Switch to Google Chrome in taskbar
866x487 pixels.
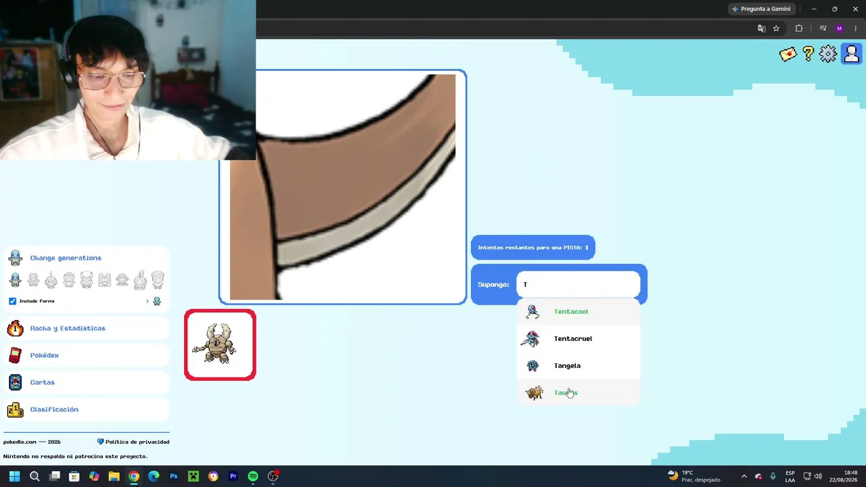point(134,476)
